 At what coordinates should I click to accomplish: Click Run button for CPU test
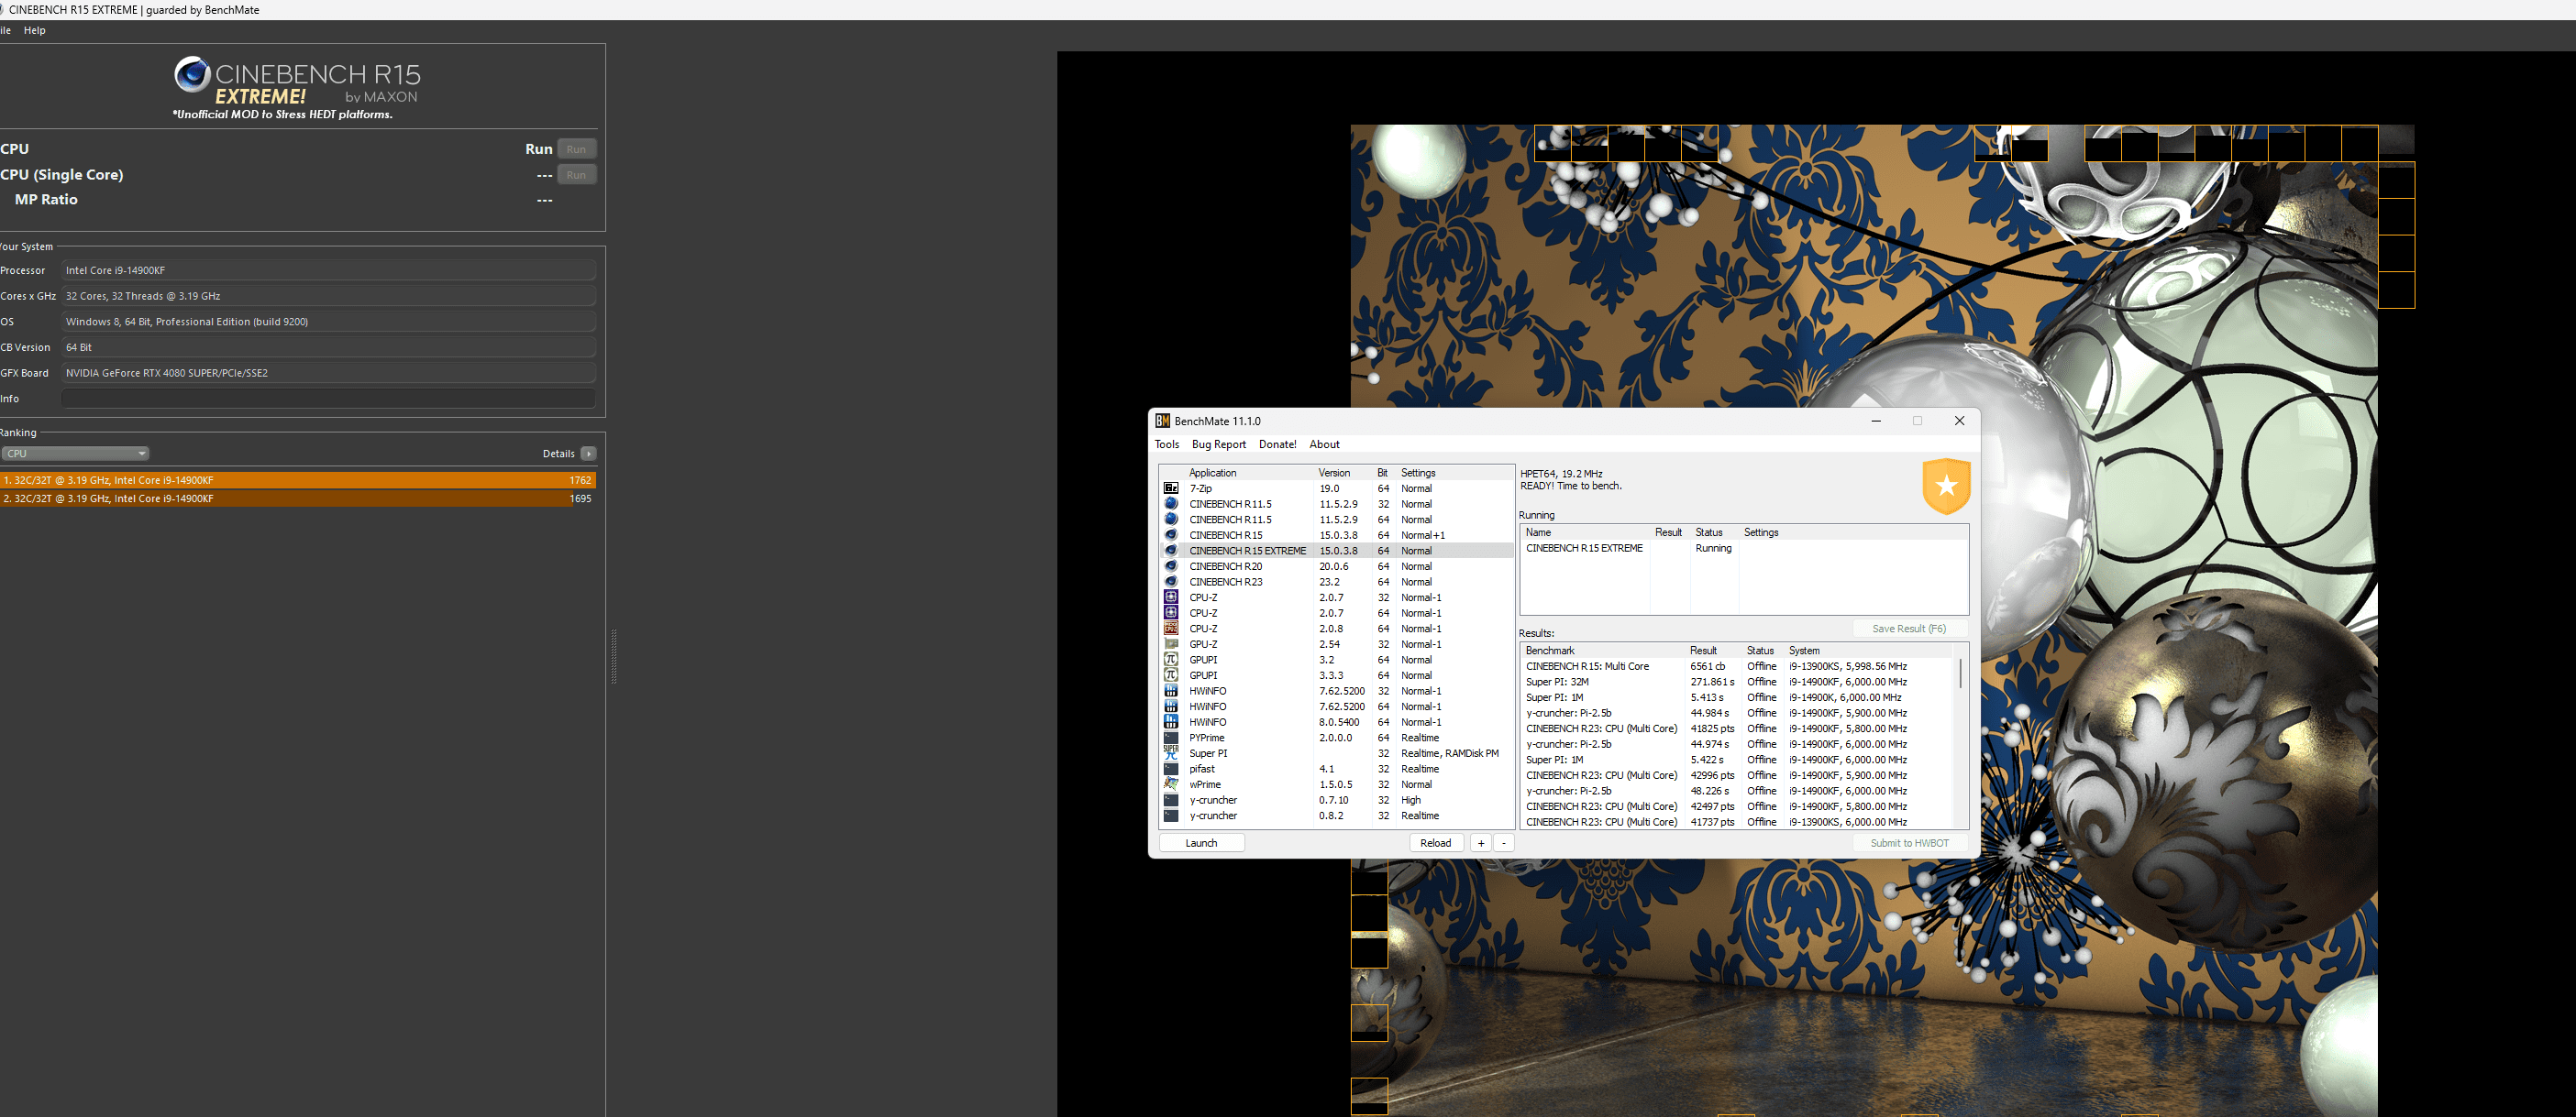click(576, 148)
